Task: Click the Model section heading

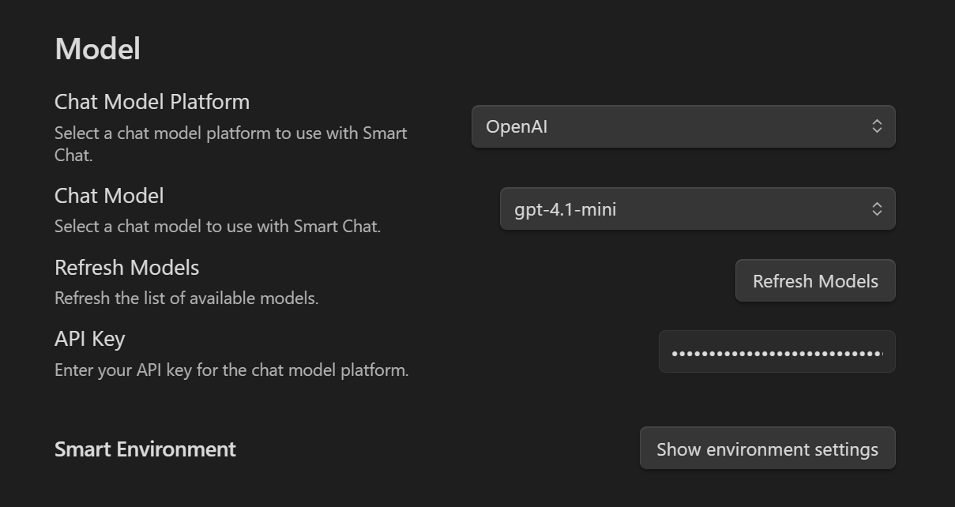Action: pos(97,49)
